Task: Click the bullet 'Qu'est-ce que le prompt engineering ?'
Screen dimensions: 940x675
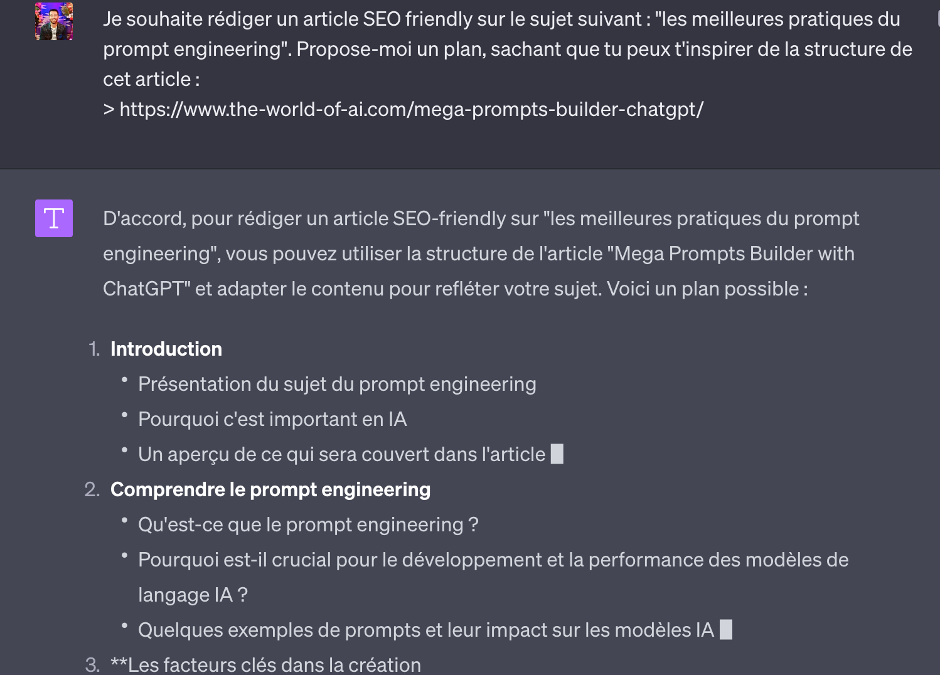Action: tap(308, 525)
